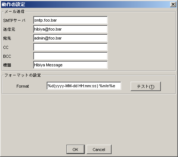Dismiss the dialog with Cancel
Screen dimensions: 178x157
pos(99,149)
